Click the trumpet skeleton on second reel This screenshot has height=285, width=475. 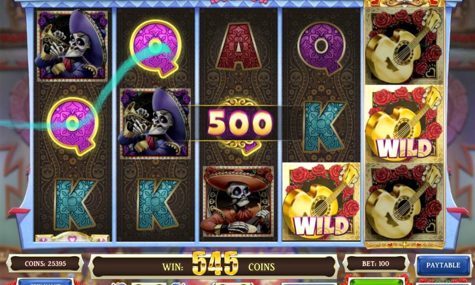click(x=155, y=123)
